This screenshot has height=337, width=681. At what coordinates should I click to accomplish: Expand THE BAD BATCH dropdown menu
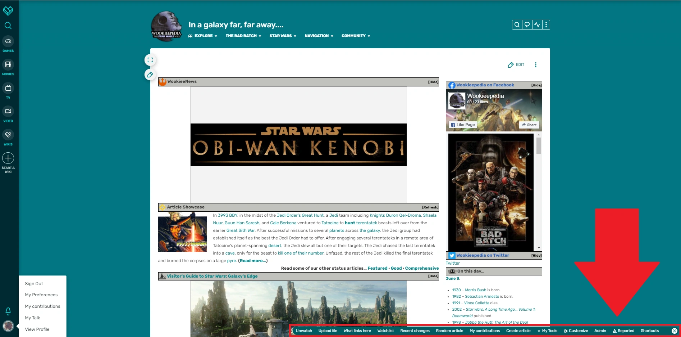pyautogui.click(x=243, y=36)
